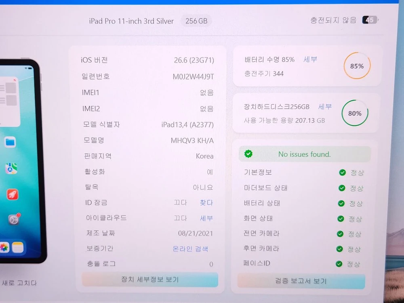Image resolution: width=404 pixels, height=303 pixels.
Task: Click 온라인 검색 link for 보증기간
Action: [x=190, y=248]
